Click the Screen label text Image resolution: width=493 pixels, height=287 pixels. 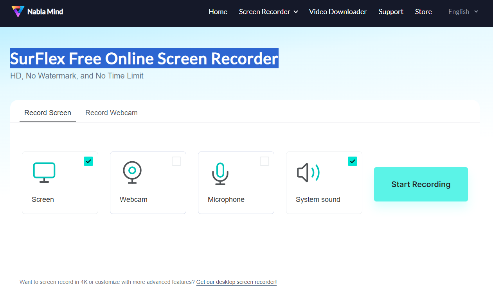pyautogui.click(x=43, y=200)
